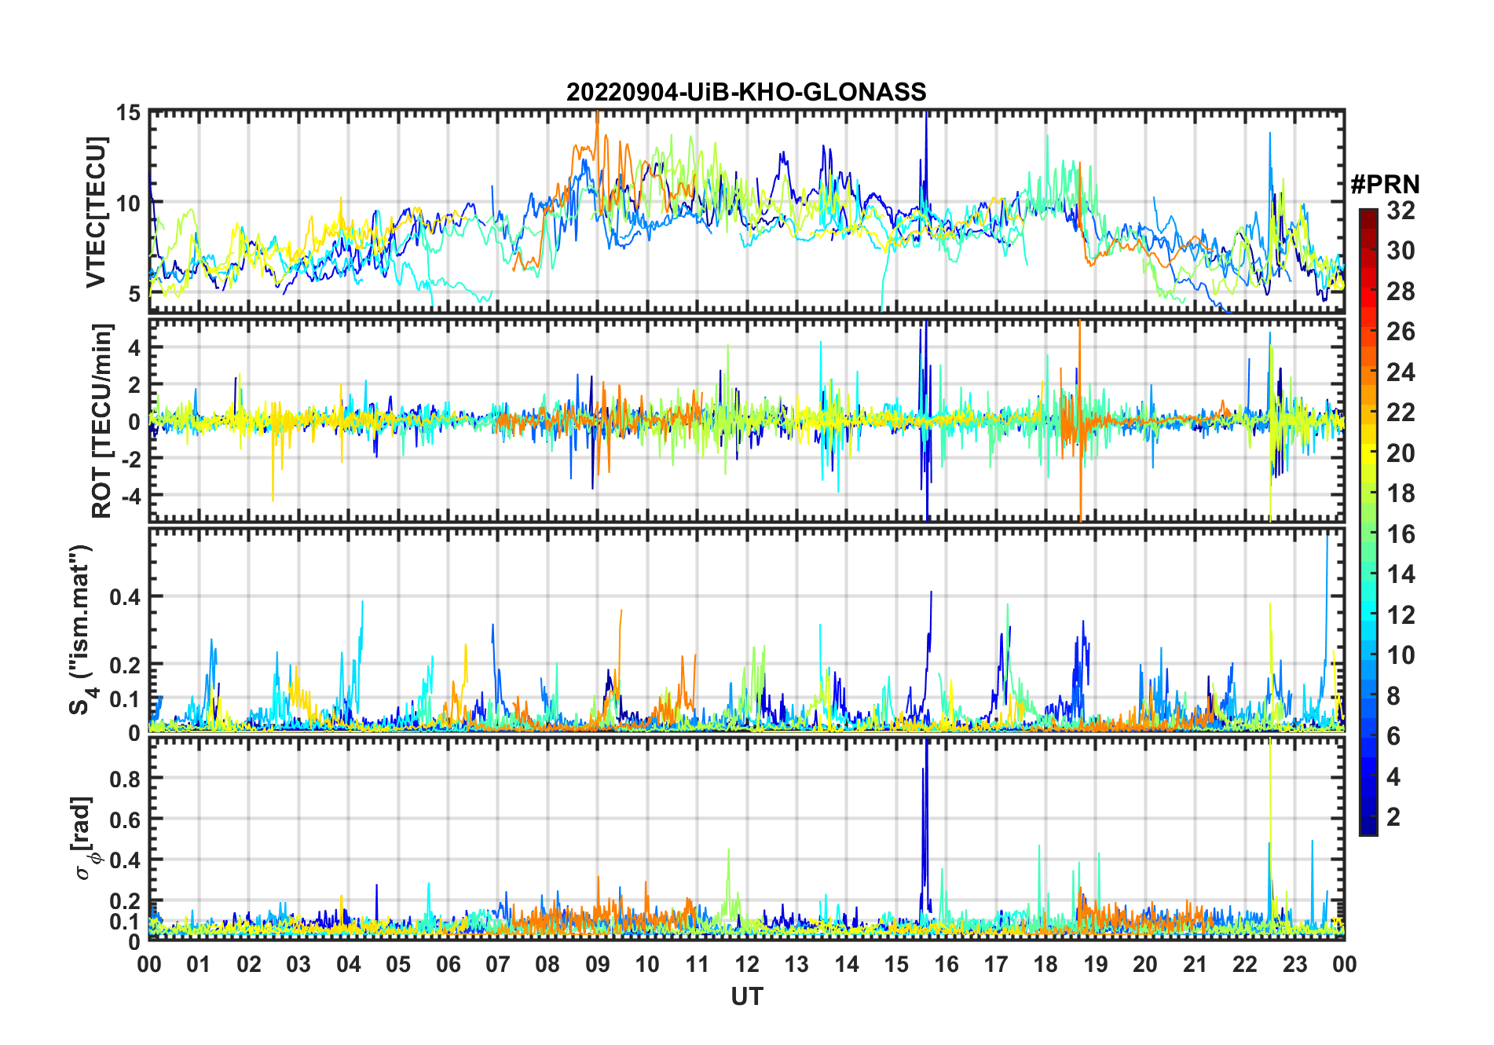Click the 06 hour tick label
The width and height of the screenshot is (1494, 1045).
(x=448, y=964)
